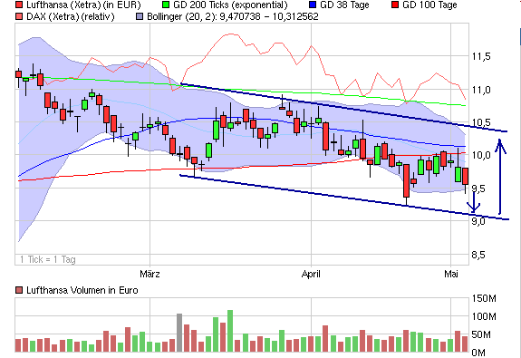This screenshot has height=358, width=521.
Task: Click the 9,5 price axis label
Action: 478,189
